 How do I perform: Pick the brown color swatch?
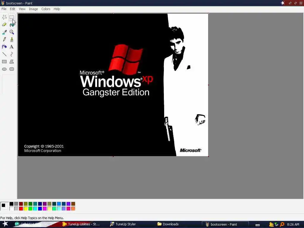pos(73,204)
